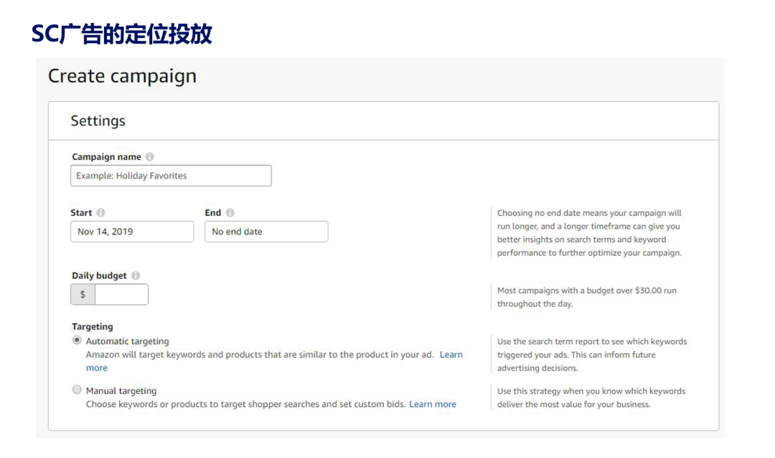This screenshot has width=775, height=458.
Task: Click the Daily budget label
Action: click(x=99, y=275)
